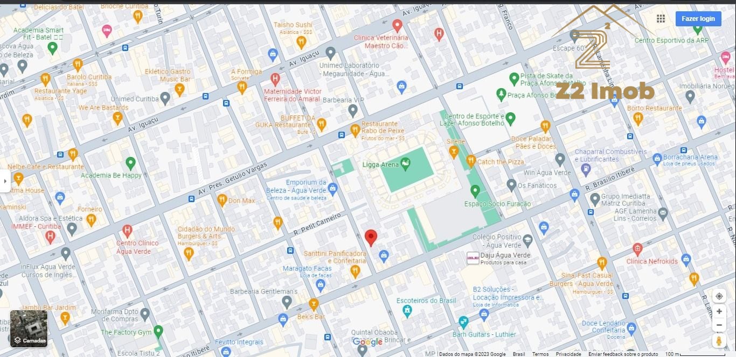Image resolution: width=736 pixels, height=357 pixels.
Task: Open the Borto Restaurante marker
Action: click(638, 119)
